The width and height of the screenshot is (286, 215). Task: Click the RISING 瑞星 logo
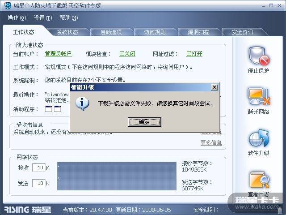(x=28, y=210)
